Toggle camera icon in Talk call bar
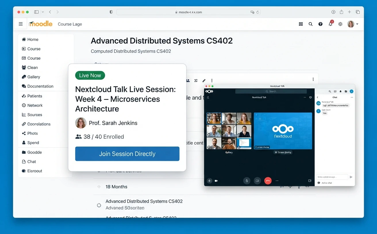 [216, 181]
